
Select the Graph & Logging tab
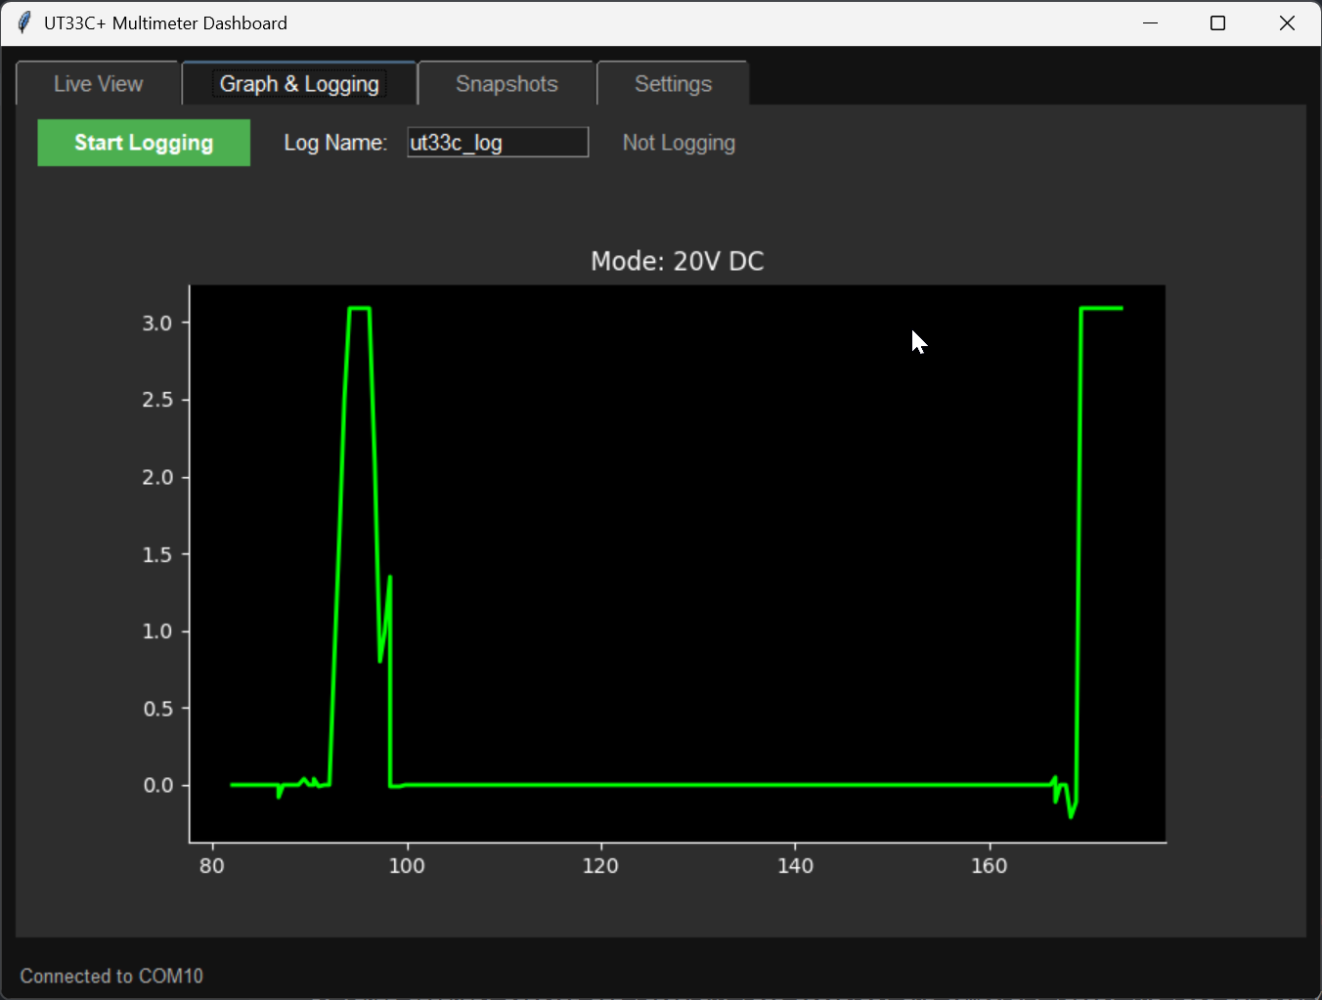[299, 83]
